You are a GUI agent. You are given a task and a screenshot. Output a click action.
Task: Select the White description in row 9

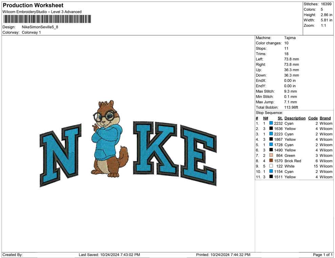(x=290, y=166)
